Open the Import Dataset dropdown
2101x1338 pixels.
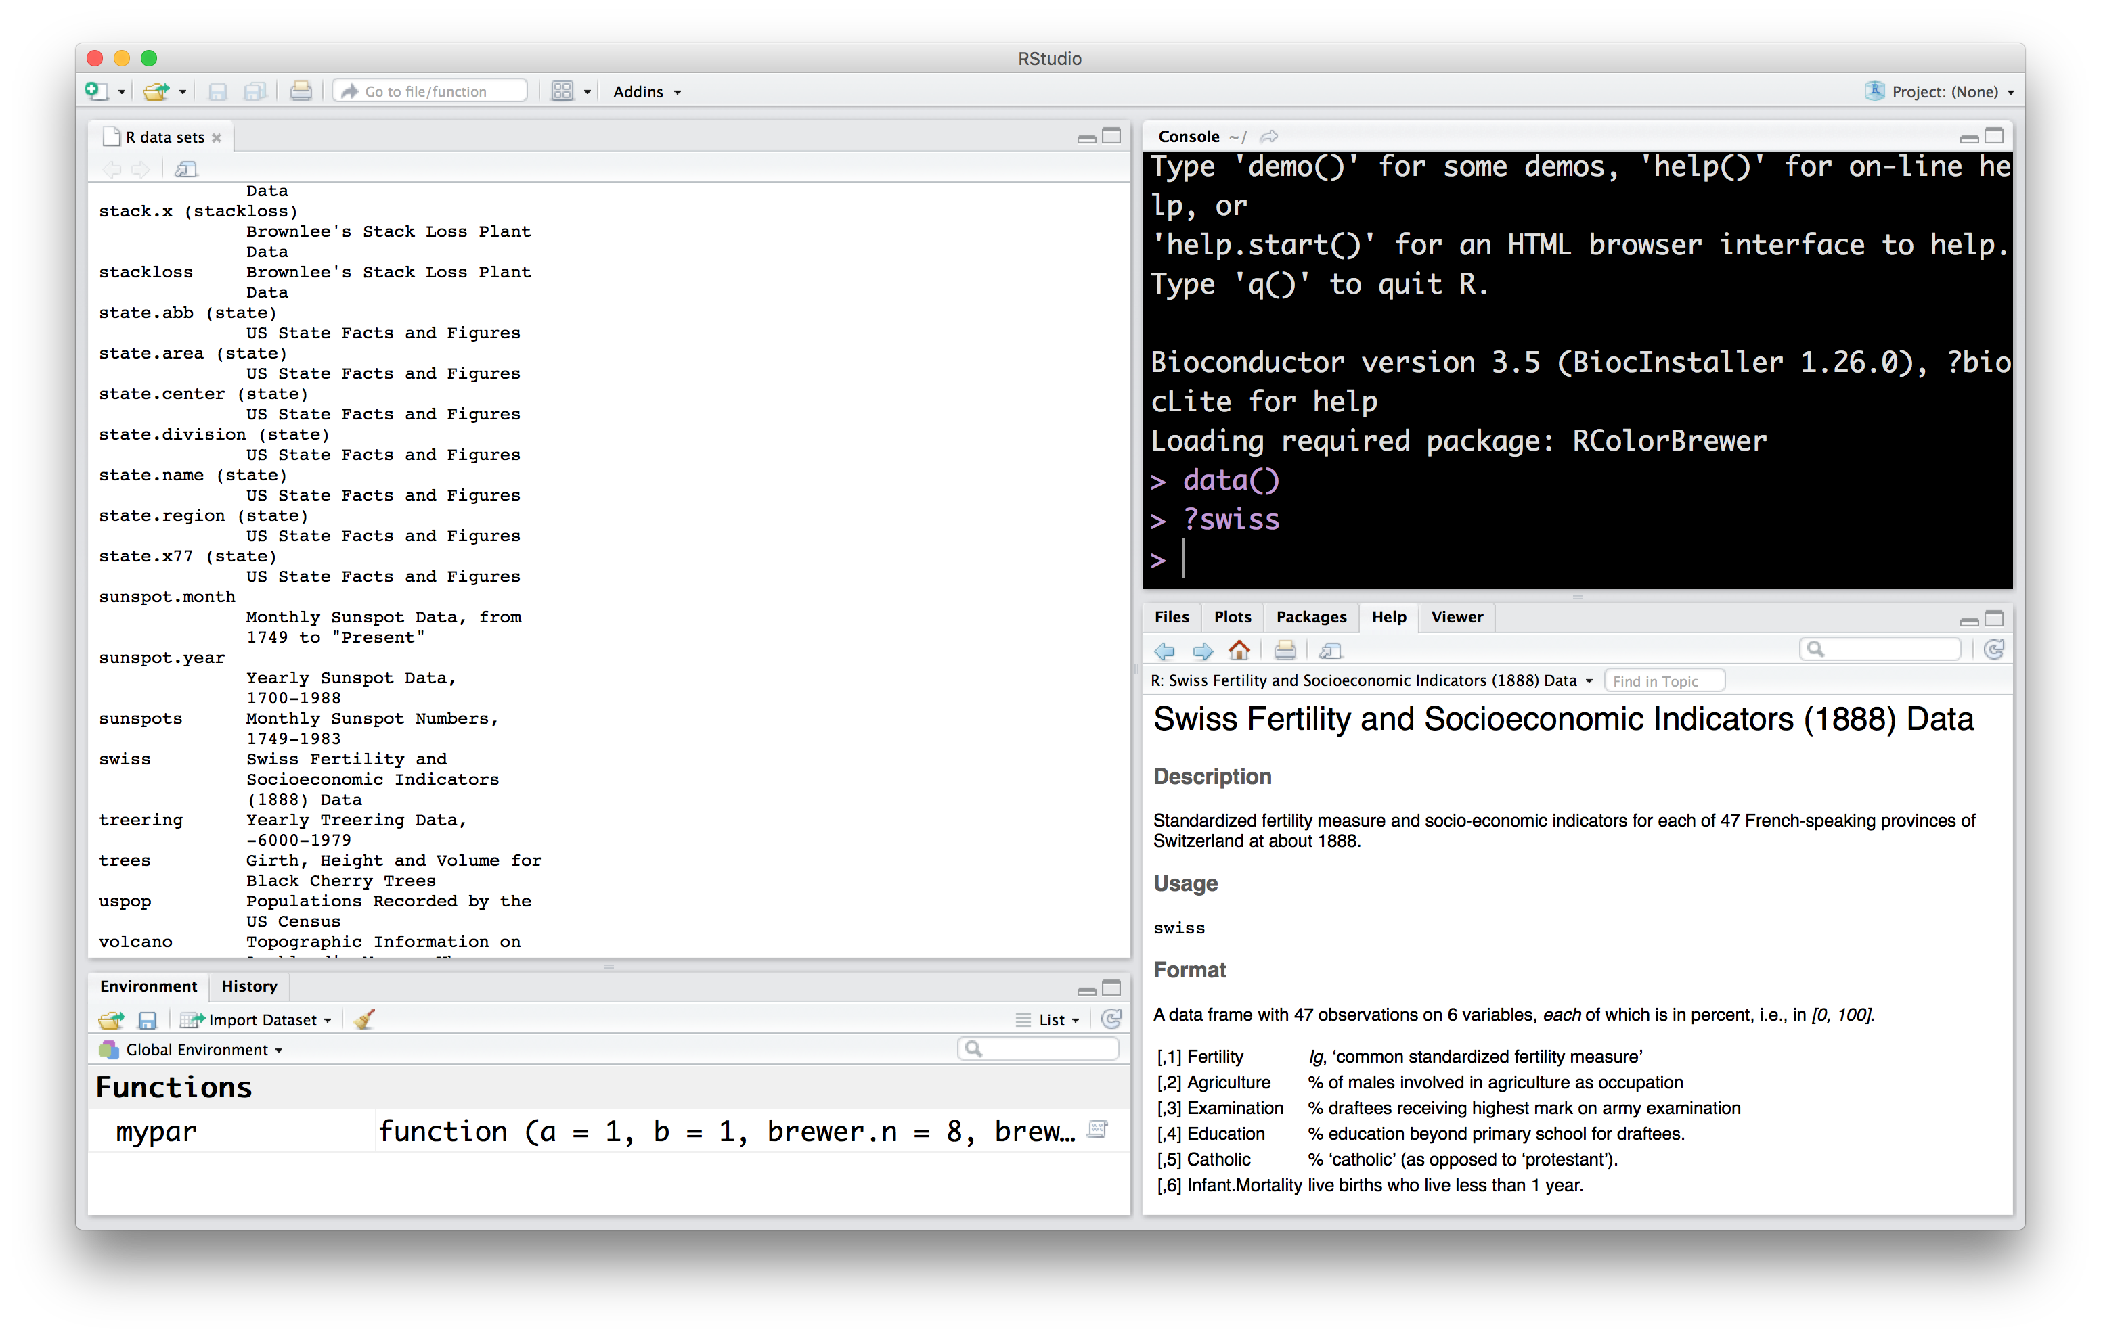[256, 1021]
